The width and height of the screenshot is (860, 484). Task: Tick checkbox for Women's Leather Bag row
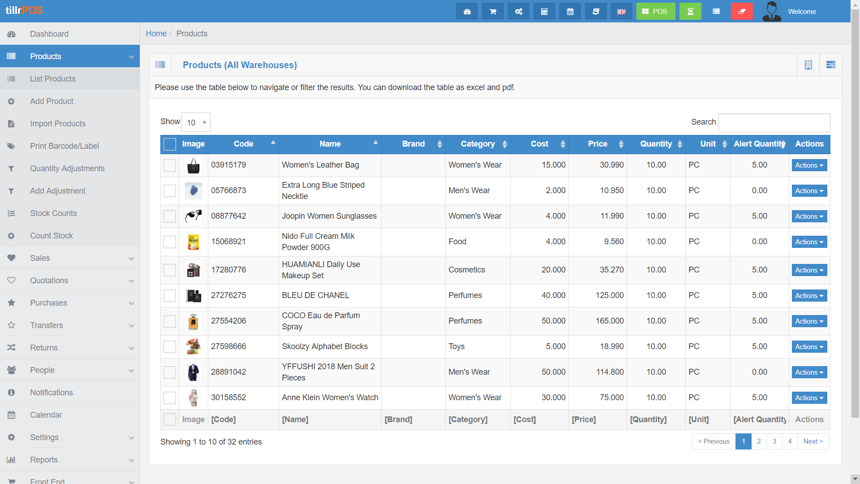coord(170,165)
